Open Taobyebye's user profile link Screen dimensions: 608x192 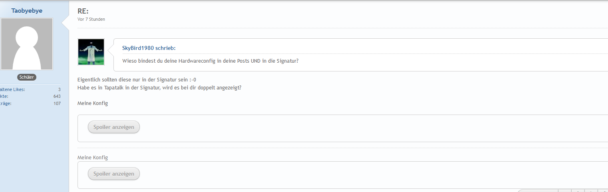(x=27, y=10)
